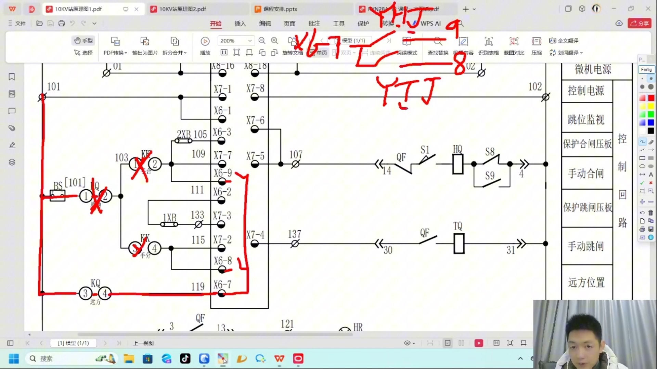
Task: Click the zoom in magnifier icon
Action: (274, 41)
